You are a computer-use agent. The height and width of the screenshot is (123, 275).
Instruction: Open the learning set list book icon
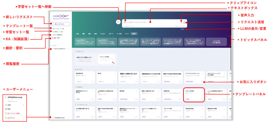(x=118, y=22)
